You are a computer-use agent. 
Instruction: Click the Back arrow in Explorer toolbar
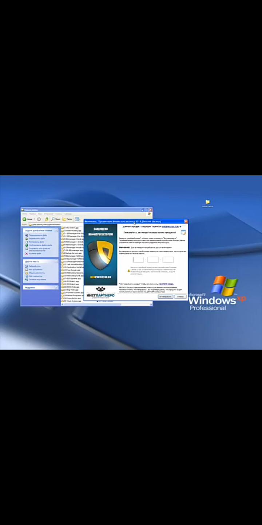[x=25, y=219]
